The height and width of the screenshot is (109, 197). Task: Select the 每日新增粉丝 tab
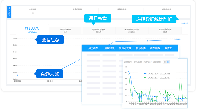[65, 31]
